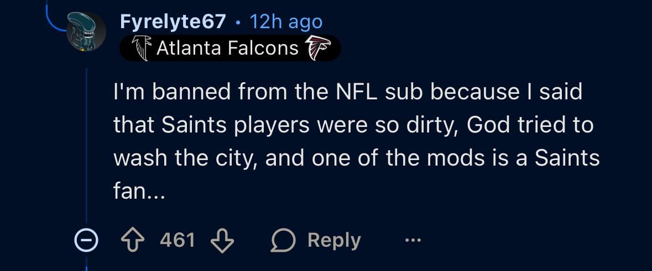Click the Reply speech bubble icon
Screen dimensions: 652x271
(284, 240)
